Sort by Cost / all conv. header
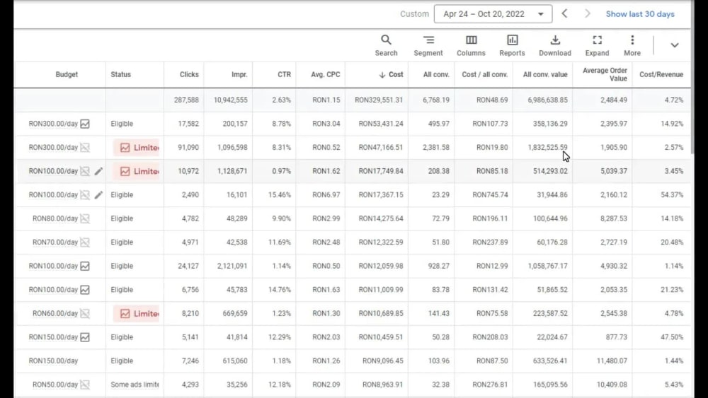 tap(484, 74)
